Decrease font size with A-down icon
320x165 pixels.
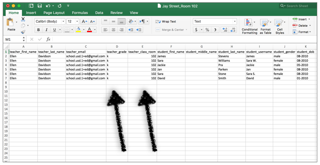[92, 21]
